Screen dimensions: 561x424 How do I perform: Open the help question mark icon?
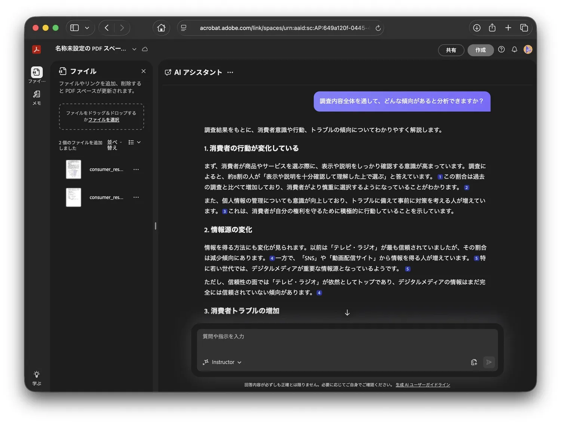tap(501, 49)
